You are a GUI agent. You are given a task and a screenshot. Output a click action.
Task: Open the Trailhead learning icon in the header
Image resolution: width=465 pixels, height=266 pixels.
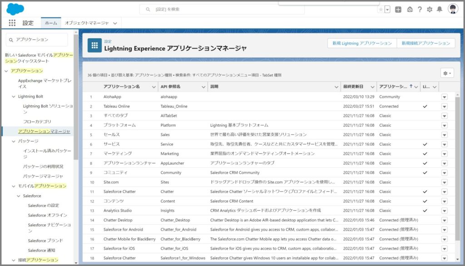pos(410,9)
